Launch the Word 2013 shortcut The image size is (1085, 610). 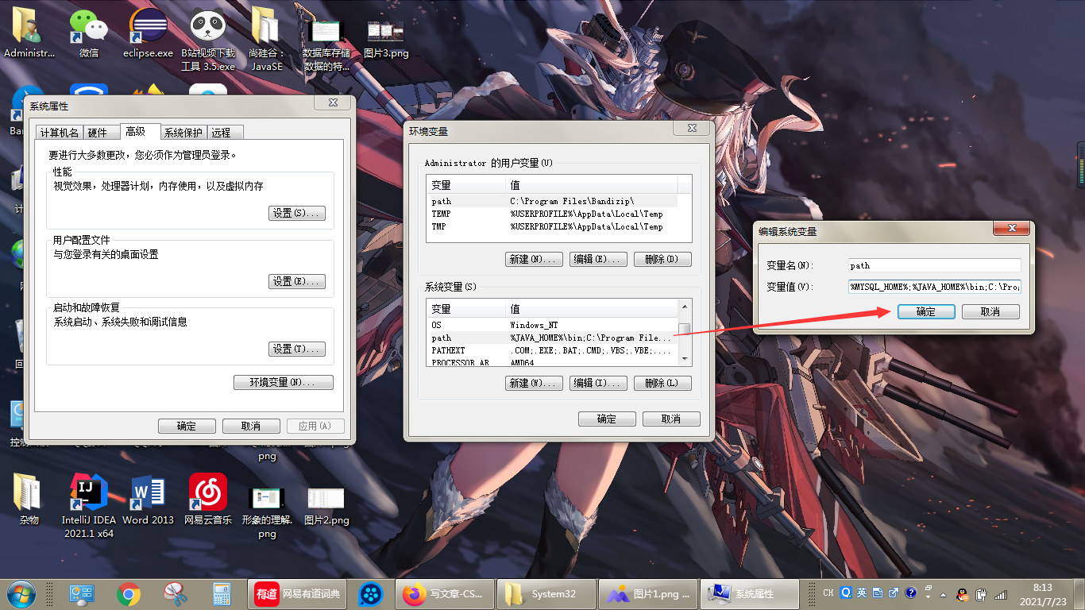pos(148,499)
